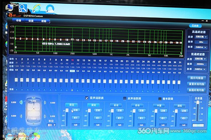The height and width of the screenshot is (140, 211).
Task: Click the 已连接 connected status button
Action: pos(195,26)
